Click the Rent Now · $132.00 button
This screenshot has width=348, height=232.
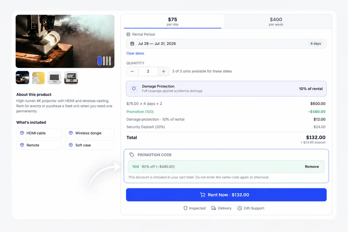point(227,195)
